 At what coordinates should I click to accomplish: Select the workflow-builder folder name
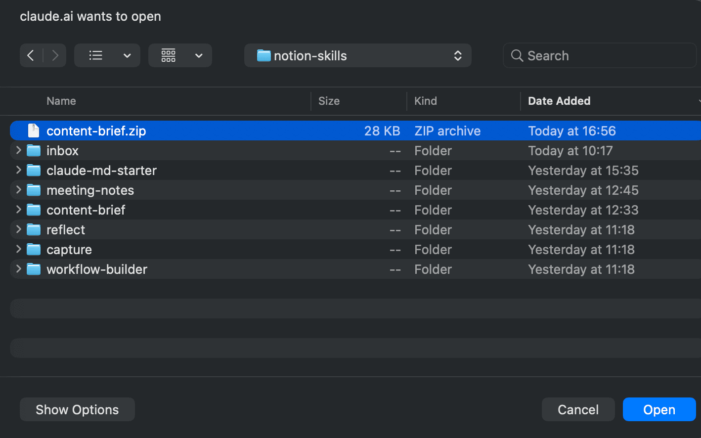97,269
